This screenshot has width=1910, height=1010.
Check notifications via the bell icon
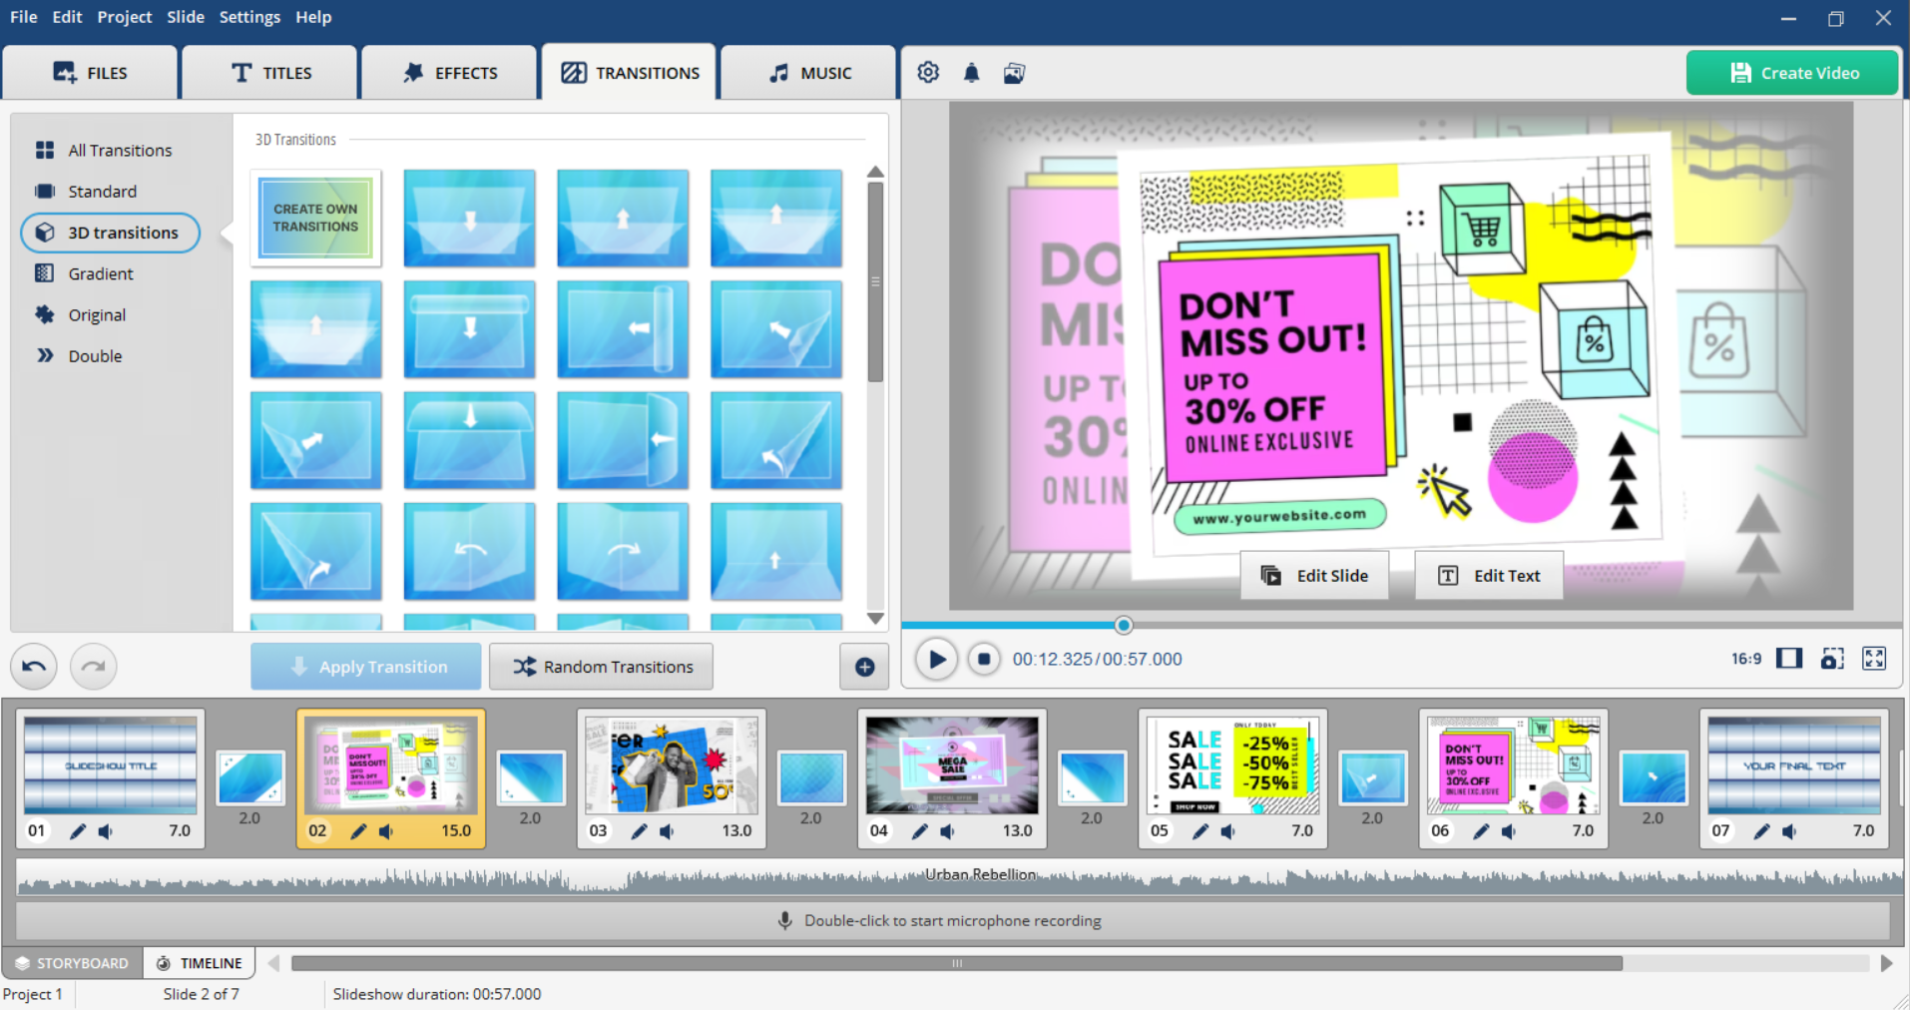coord(971,72)
